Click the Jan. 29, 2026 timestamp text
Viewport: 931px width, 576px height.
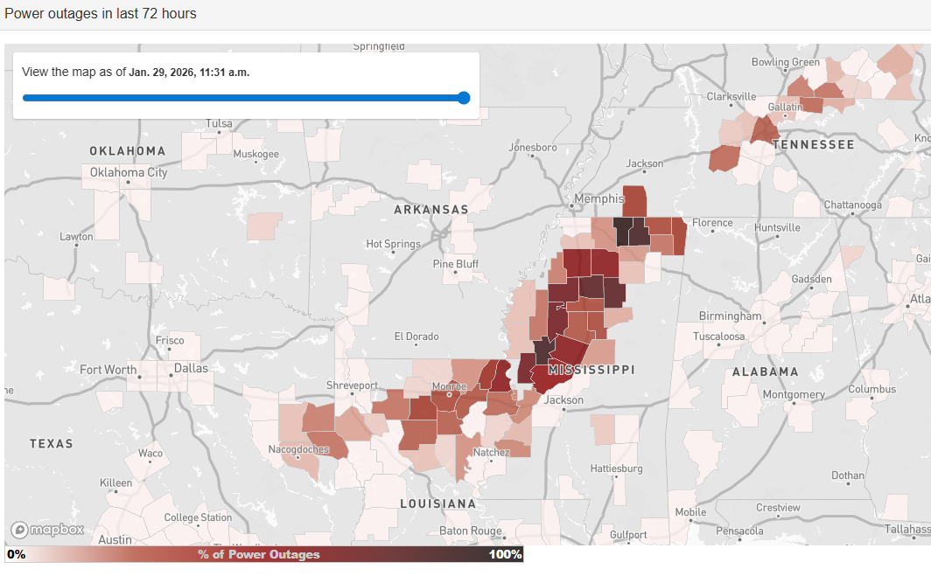(189, 73)
